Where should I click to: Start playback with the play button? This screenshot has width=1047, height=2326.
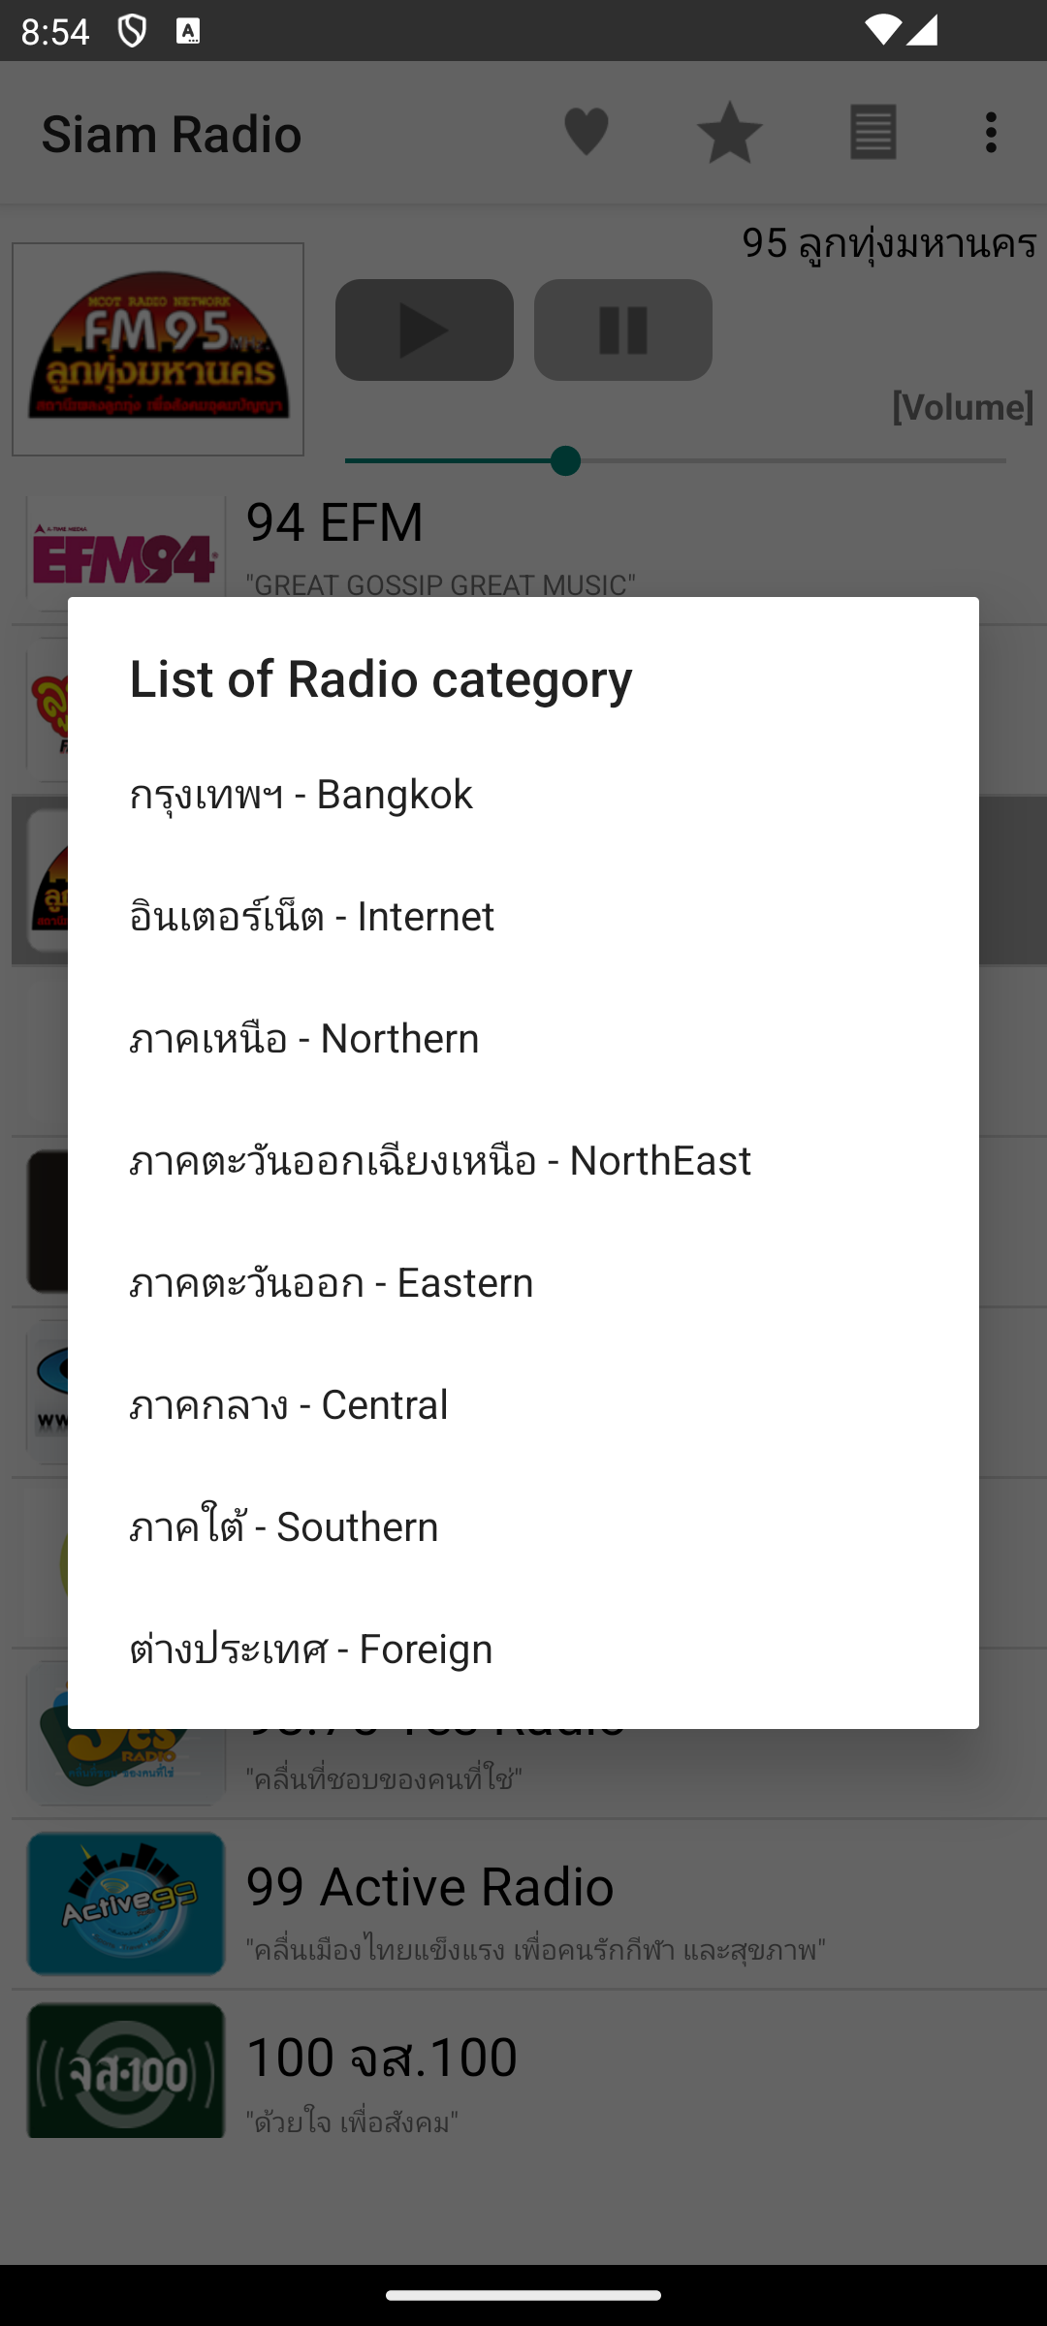click(x=425, y=330)
